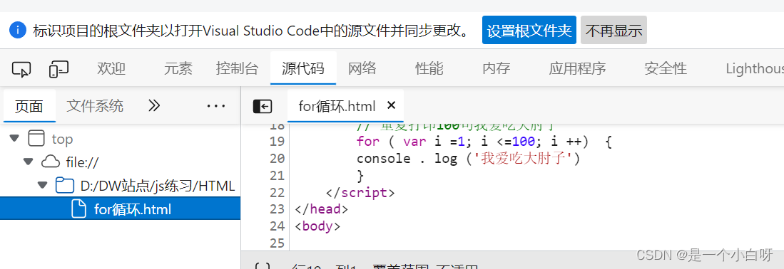This screenshot has height=269, width=784.
Task: Click the for循环.html file icon in tree
Action: pos(79,209)
